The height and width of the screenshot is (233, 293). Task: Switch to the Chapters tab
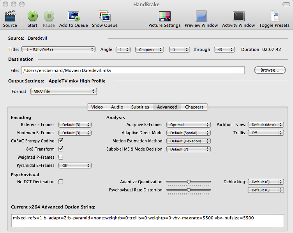[194, 107]
